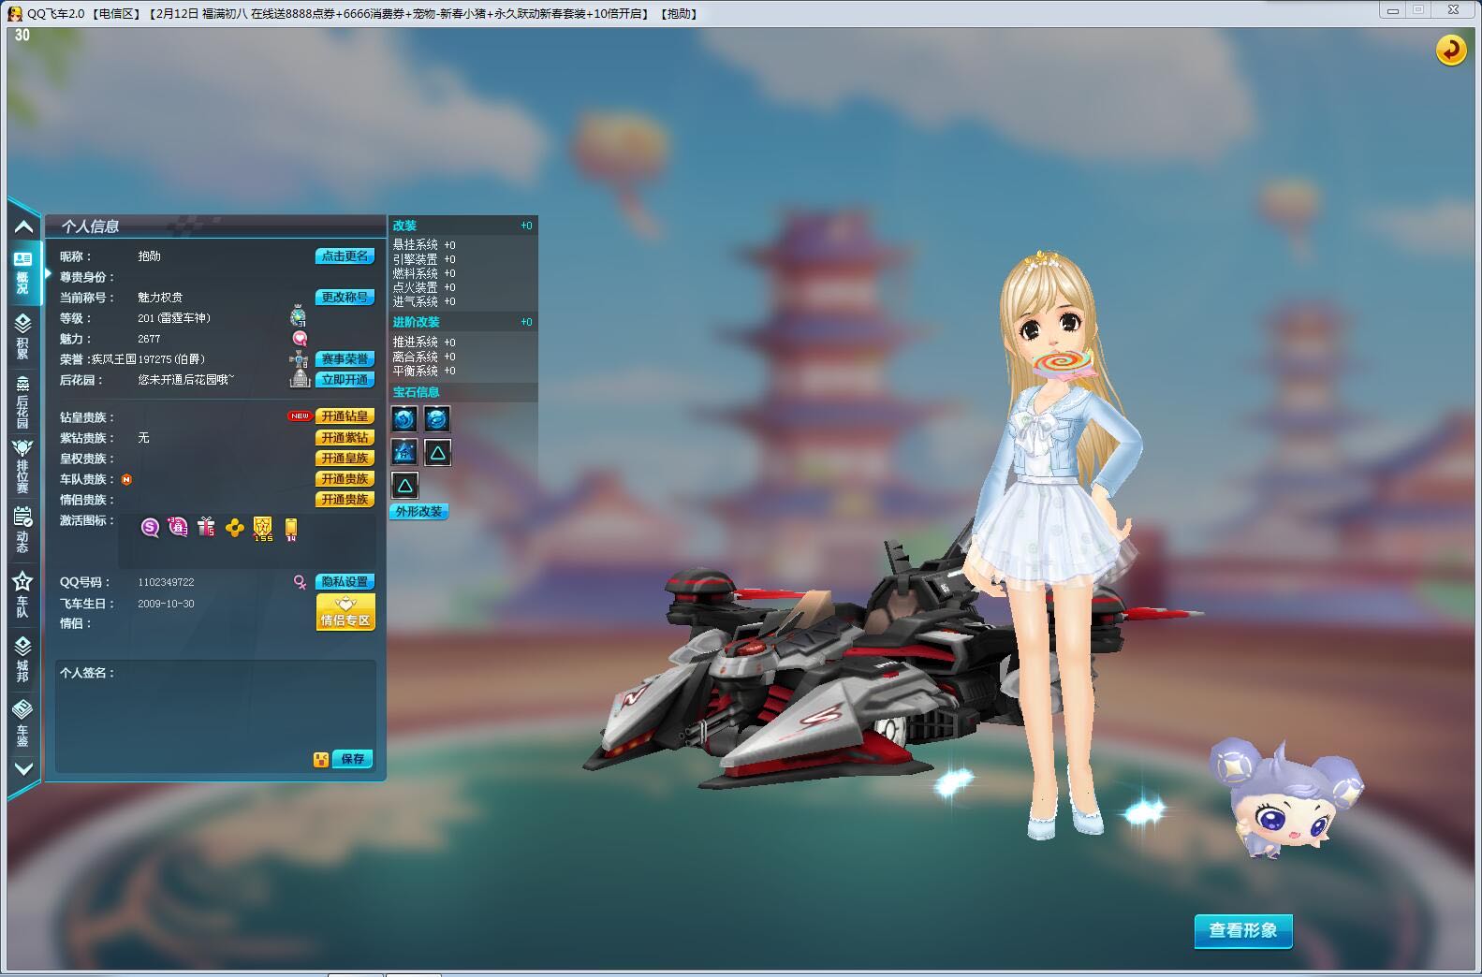
Task: Click the emoji face icon beside 保存
Action: (x=321, y=760)
